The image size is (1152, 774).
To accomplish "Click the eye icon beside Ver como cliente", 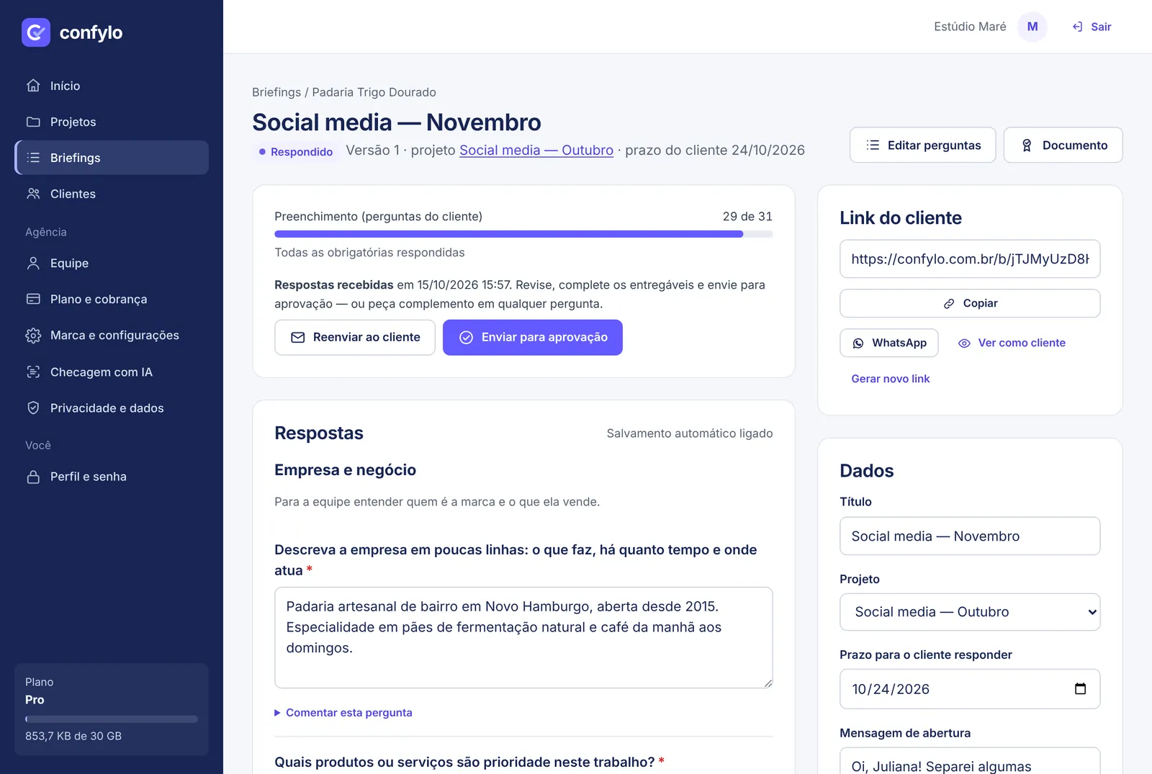I will 964,343.
